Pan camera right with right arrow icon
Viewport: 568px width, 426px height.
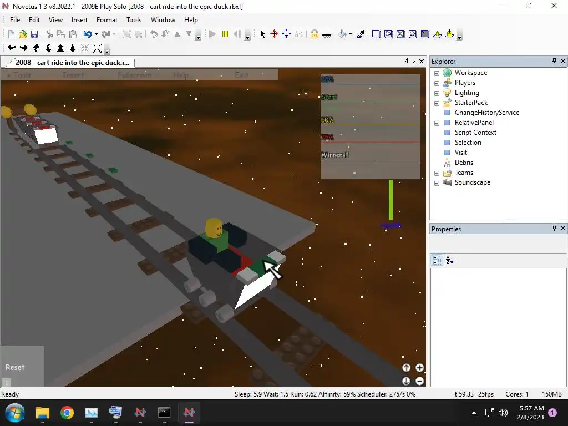click(24, 48)
